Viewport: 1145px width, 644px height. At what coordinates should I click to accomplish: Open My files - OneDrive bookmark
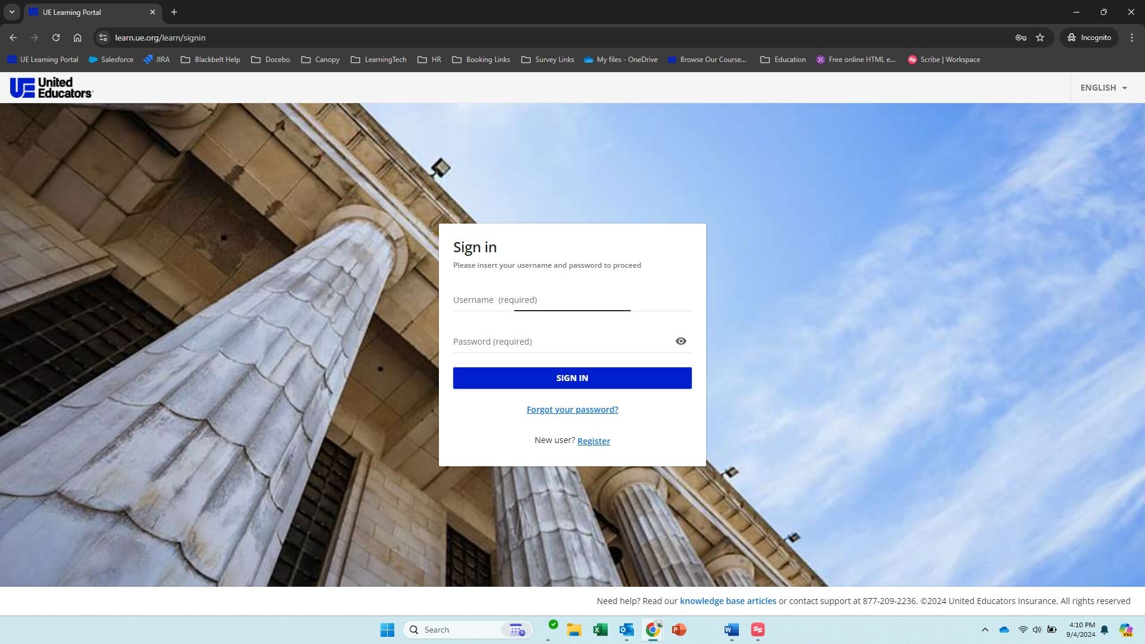coord(621,60)
